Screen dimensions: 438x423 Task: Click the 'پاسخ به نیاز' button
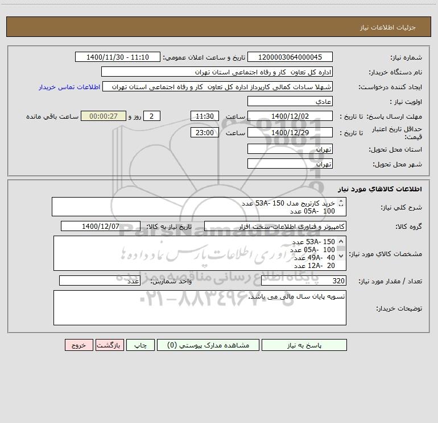point(304,345)
